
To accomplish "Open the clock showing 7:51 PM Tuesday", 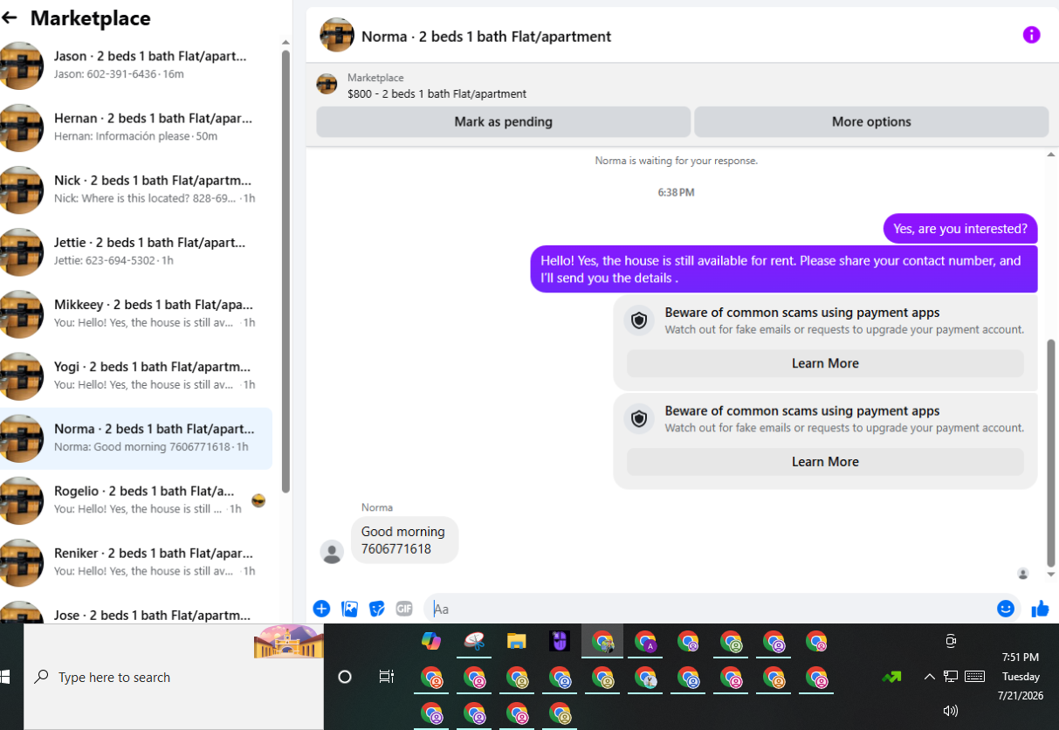I will click(x=1021, y=677).
